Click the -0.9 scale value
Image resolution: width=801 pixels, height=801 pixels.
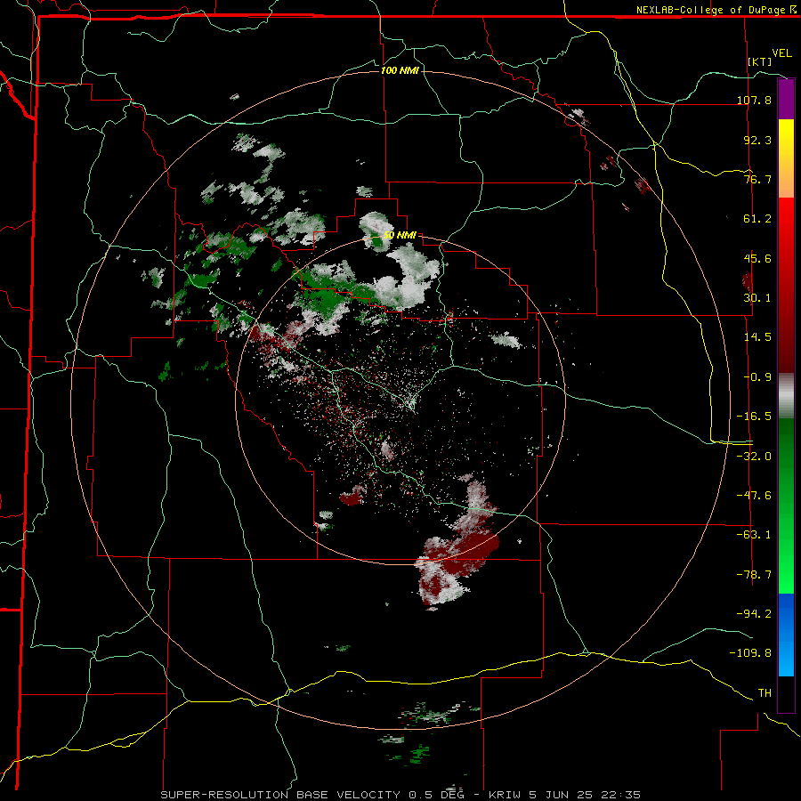coord(757,377)
